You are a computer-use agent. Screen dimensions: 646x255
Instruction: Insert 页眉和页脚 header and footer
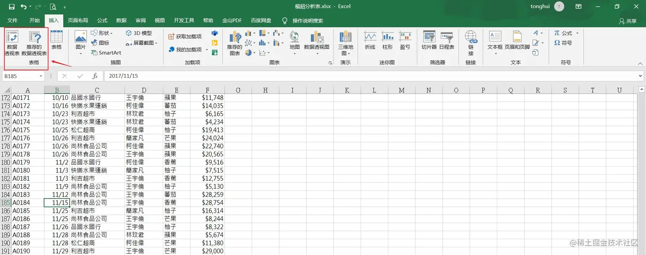click(517, 41)
